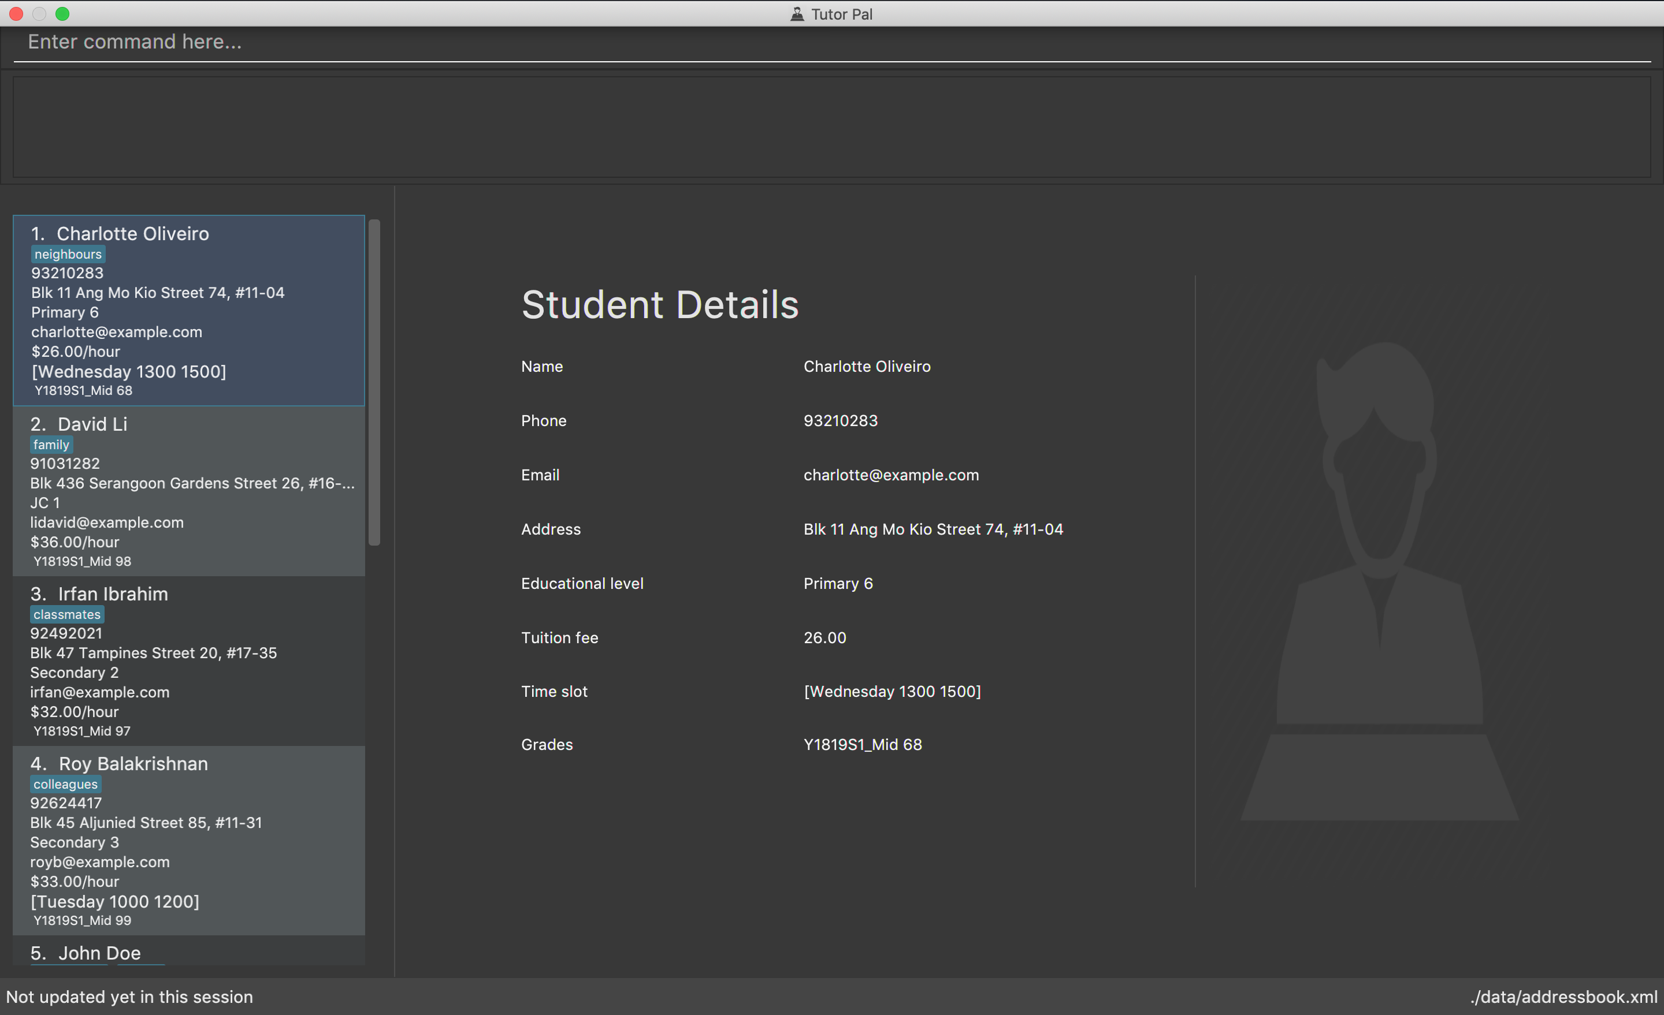1664x1015 pixels.
Task: Click the command input field
Action: [x=832, y=43]
